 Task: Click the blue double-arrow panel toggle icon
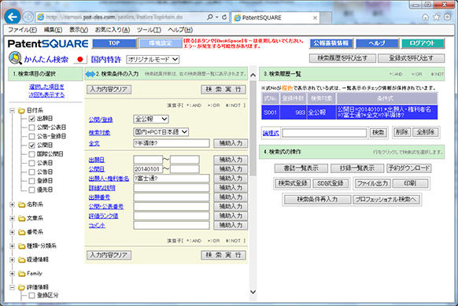click(x=90, y=74)
